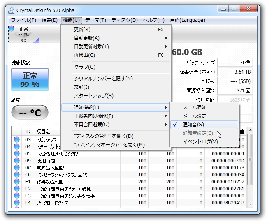Expand the 不具合回避策(O) submenu
This screenshot has height=222, width=267.
tap(116, 124)
